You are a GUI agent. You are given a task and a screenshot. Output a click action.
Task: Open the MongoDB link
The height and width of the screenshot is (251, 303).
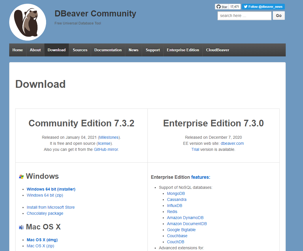coord(176,193)
